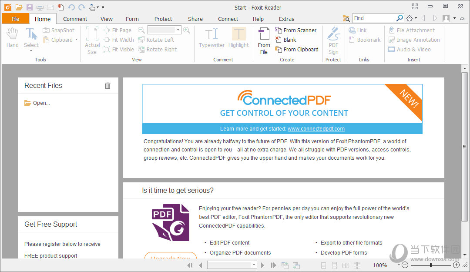The image size is (470, 272).
Task: Expand the Clipboard dropdown
Action: (x=77, y=40)
